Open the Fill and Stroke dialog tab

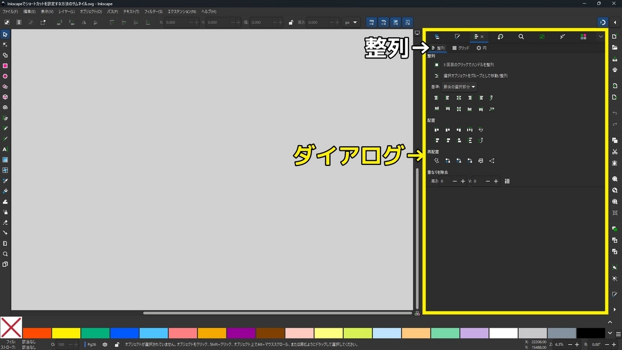(458, 37)
